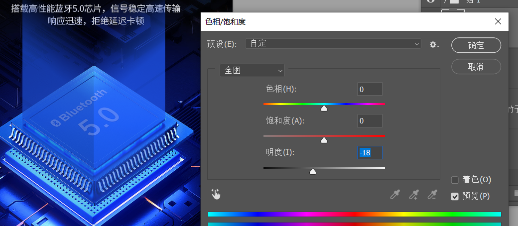518x226 pixels.
Task: Click the 明度(I) lightness slider handle
Action: coord(312,171)
